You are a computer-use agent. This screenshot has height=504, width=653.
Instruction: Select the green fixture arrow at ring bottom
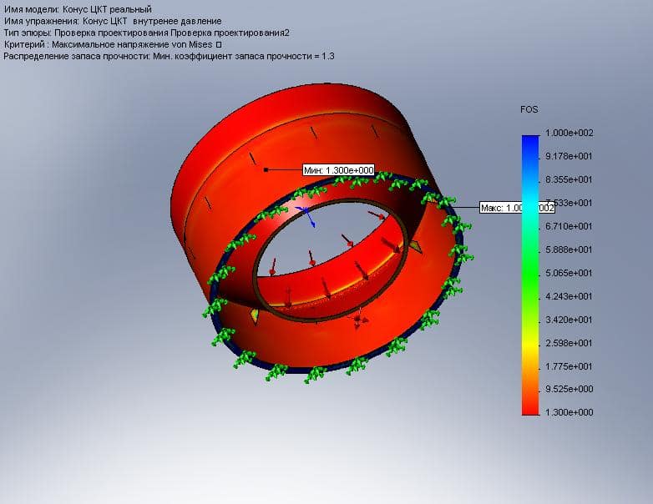pyautogui.click(x=316, y=373)
